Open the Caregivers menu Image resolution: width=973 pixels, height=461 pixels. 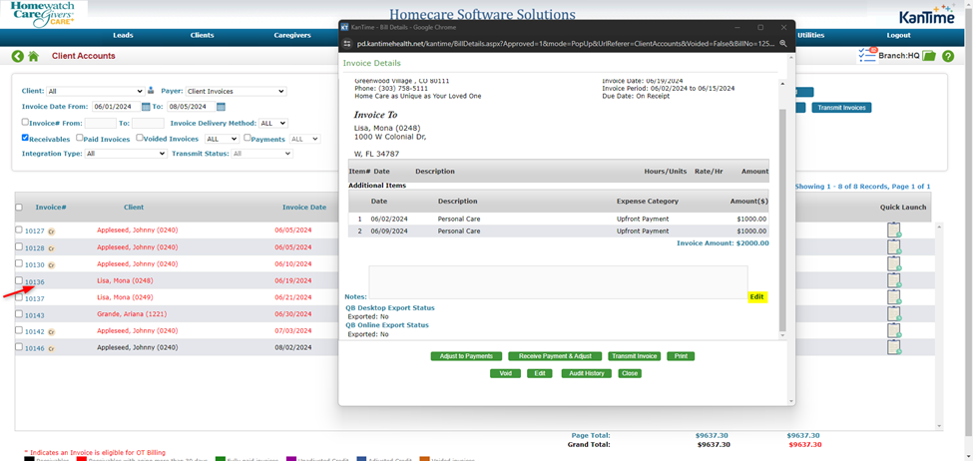pyautogui.click(x=291, y=35)
